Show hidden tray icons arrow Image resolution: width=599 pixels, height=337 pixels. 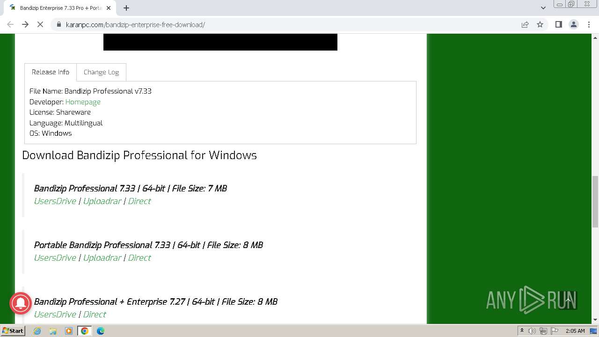click(x=522, y=331)
